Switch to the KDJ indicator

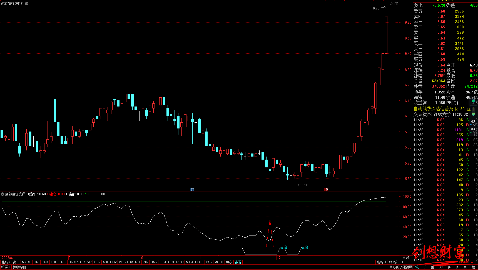tap(163, 262)
